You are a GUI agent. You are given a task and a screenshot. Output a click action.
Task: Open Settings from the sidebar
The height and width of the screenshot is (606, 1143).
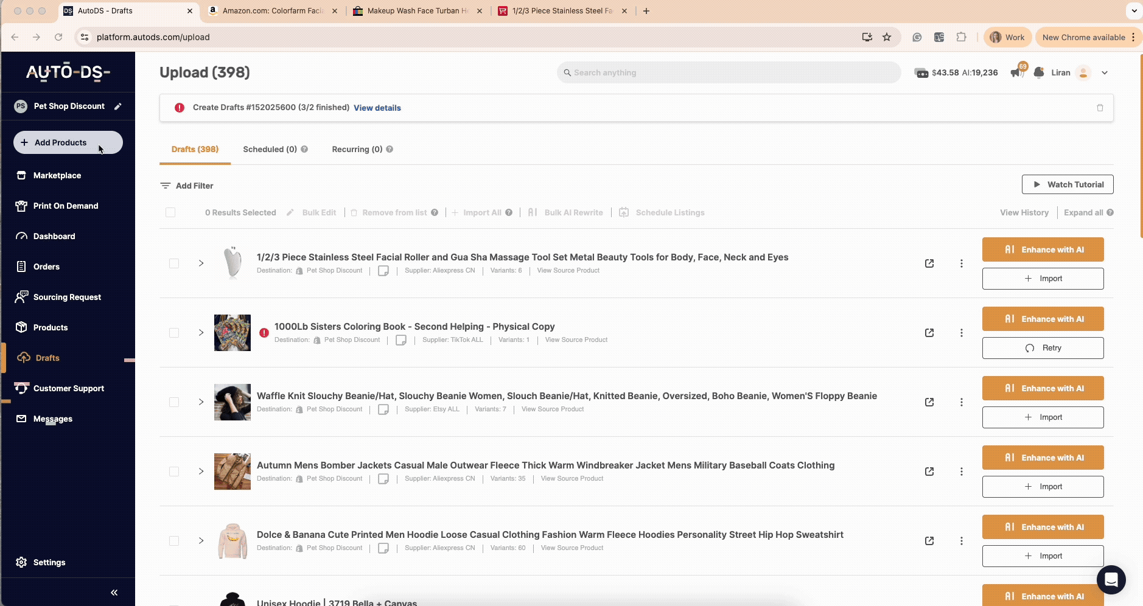[x=49, y=562]
